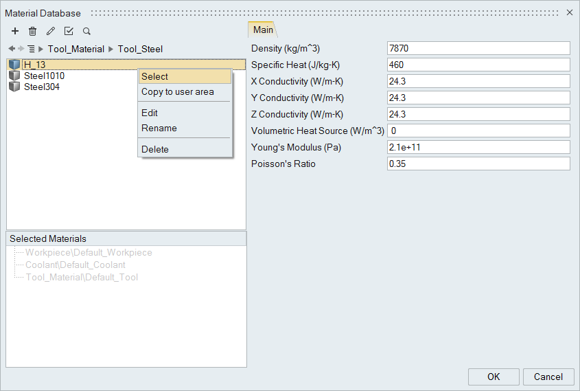The height and width of the screenshot is (391, 580).
Task: Select Steel304 in the material list
Action: click(42, 87)
